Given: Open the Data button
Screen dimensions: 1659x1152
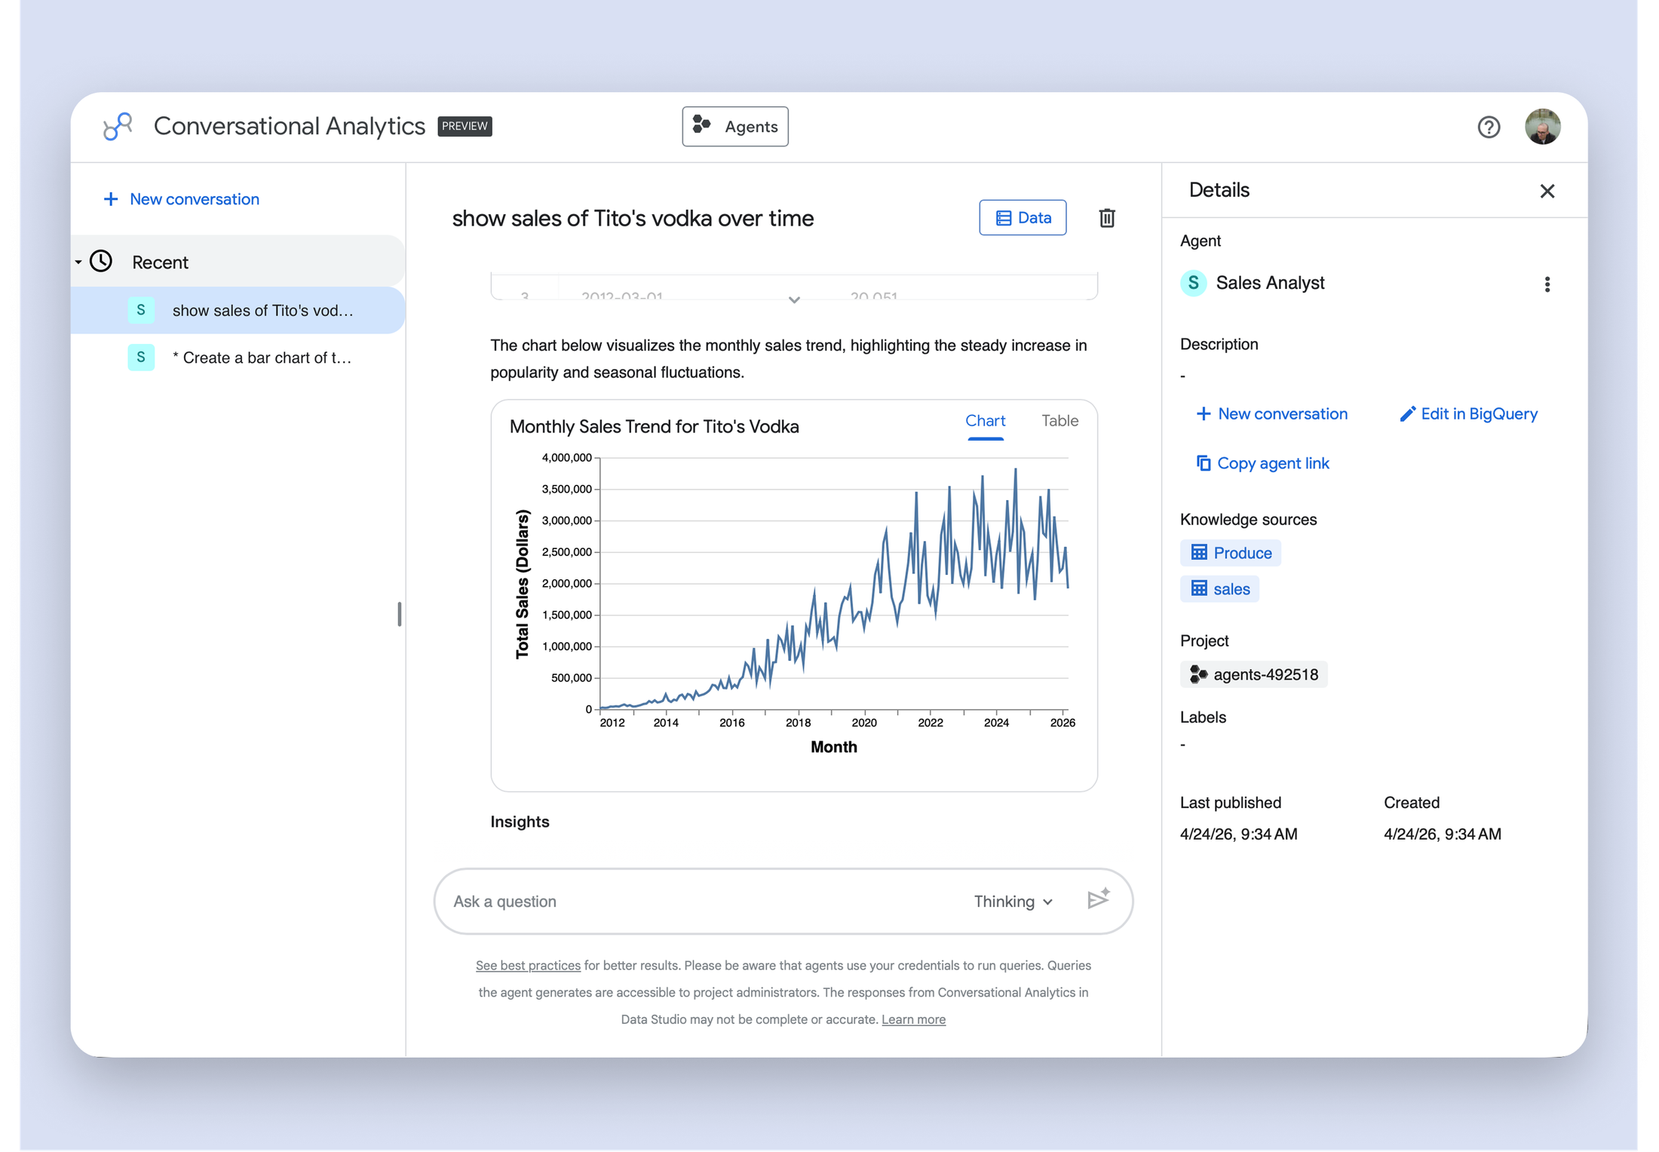Looking at the screenshot, I should click(1023, 218).
